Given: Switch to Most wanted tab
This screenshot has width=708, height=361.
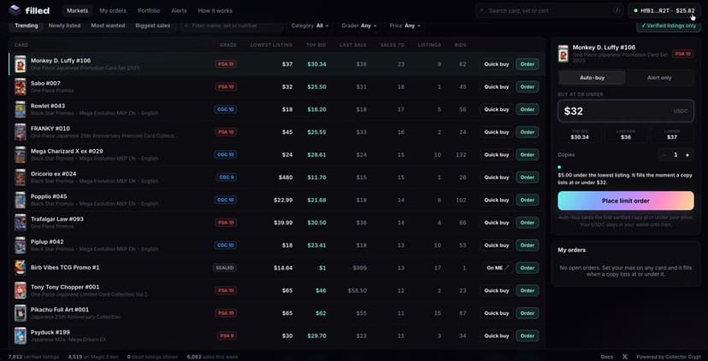Looking at the screenshot, I should click(x=108, y=26).
